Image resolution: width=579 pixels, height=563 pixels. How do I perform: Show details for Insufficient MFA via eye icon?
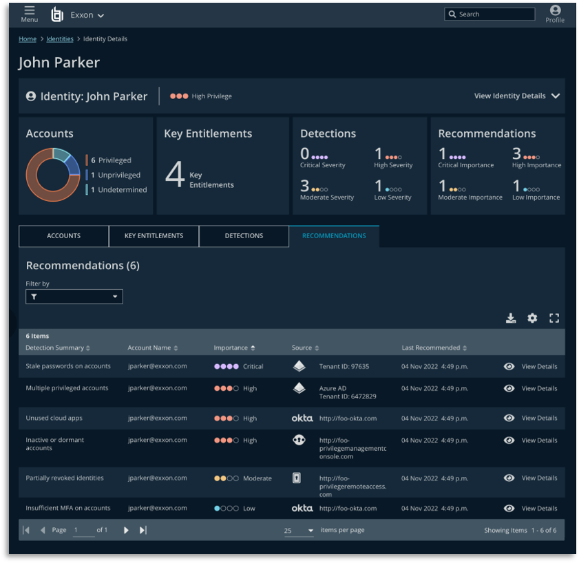click(x=509, y=508)
